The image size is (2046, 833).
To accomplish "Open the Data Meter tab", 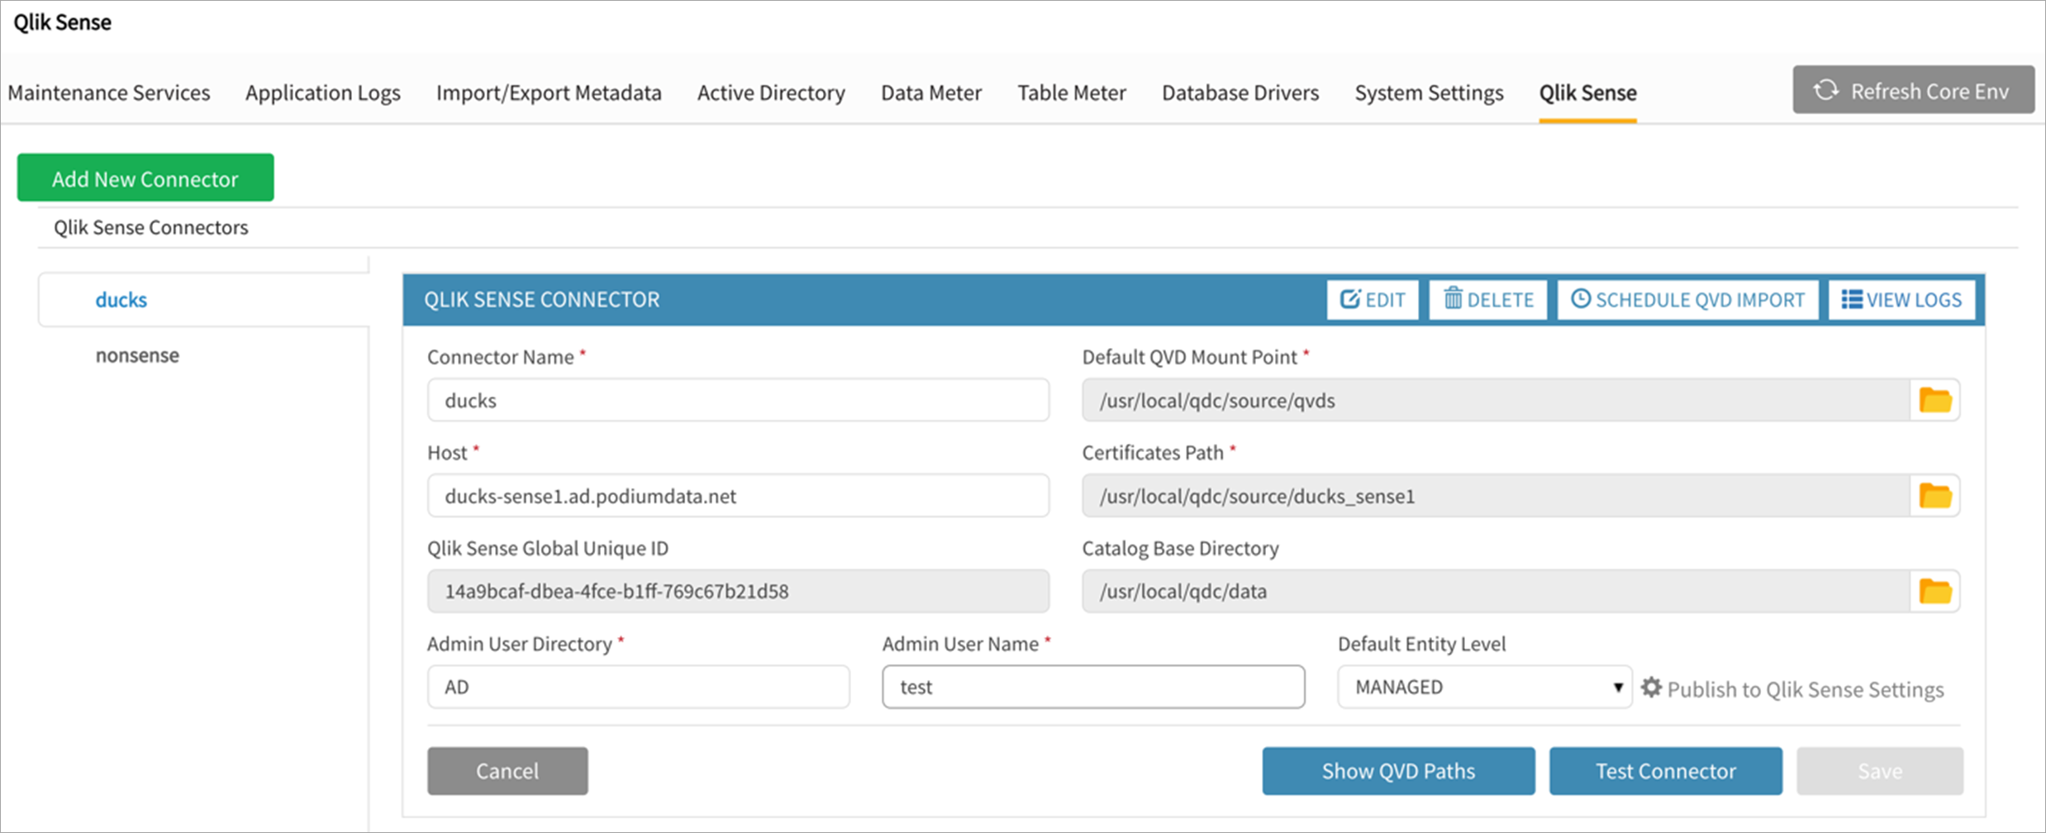I will [x=931, y=93].
